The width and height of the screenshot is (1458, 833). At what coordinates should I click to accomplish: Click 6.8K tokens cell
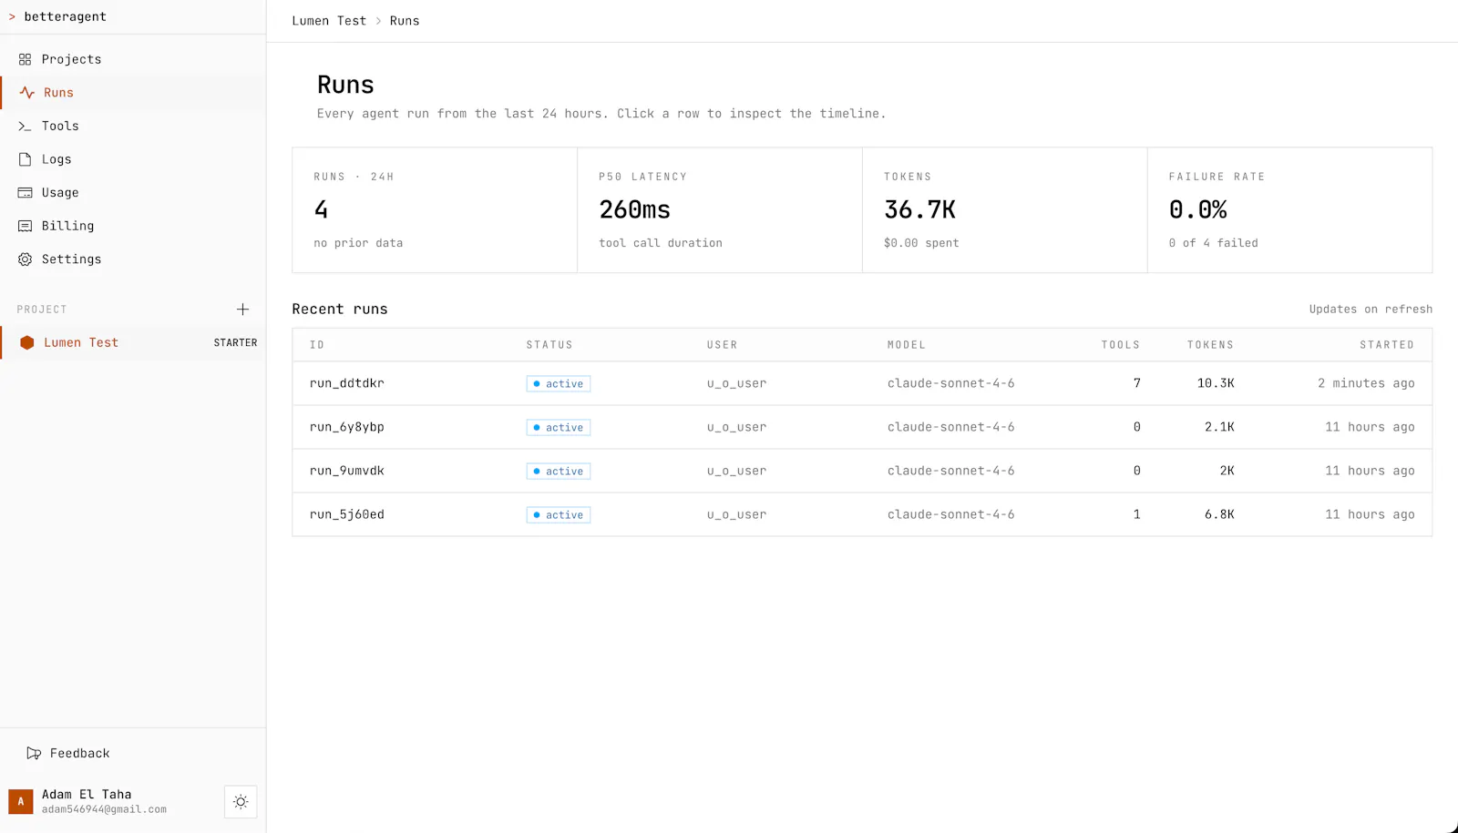pos(1219,514)
